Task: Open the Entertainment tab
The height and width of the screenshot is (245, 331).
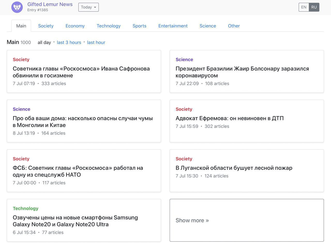Action: (173, 26)
